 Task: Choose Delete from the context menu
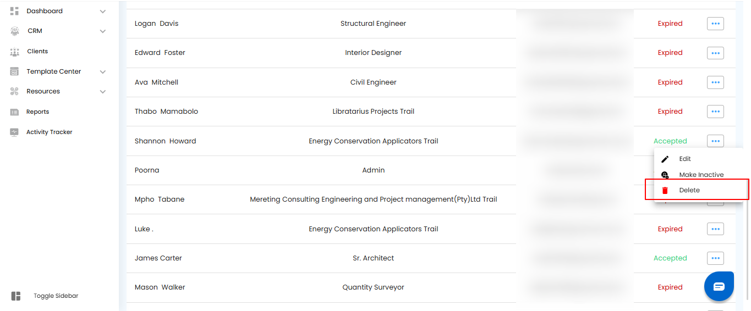coord(689,190)
